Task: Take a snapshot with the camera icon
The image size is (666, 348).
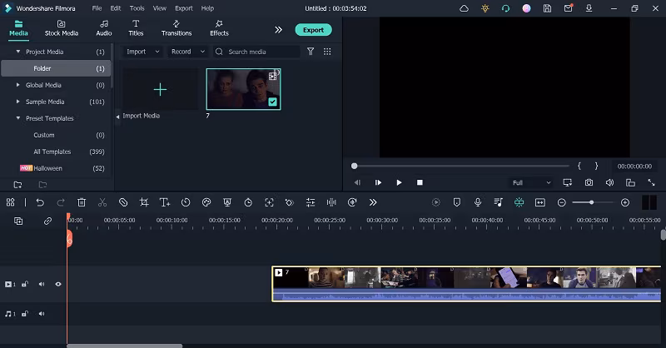Action: [589, 182]
